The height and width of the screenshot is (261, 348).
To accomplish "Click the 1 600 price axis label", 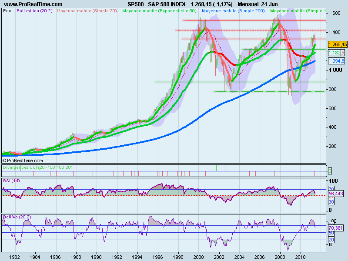I will tap(334, 13).
